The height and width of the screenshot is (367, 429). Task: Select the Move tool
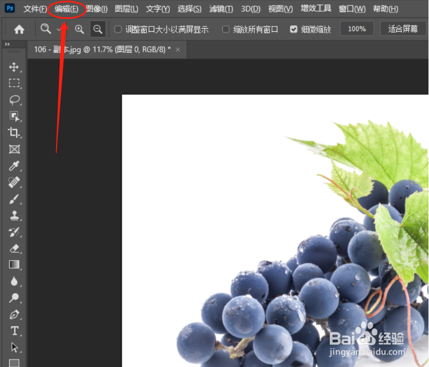click(x=14, y=67)
